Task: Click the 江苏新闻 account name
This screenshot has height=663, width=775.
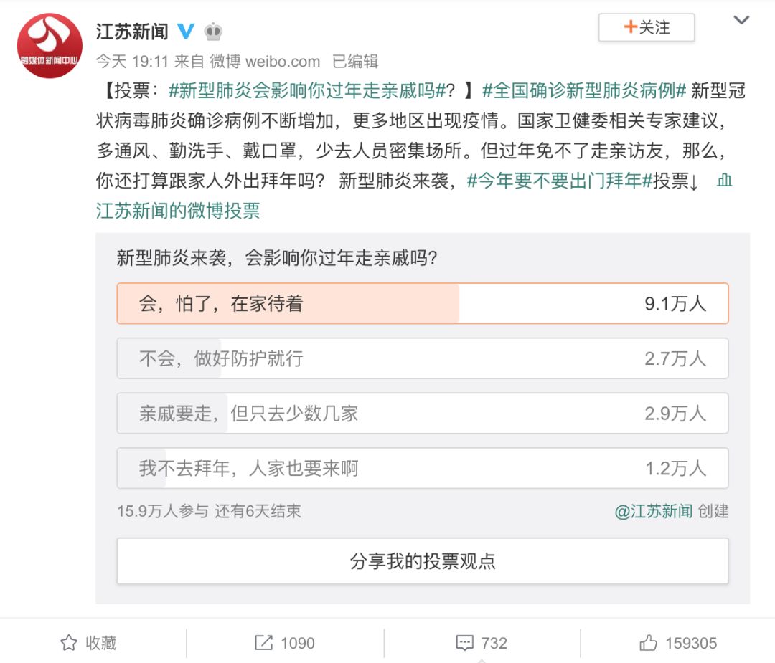Action: pos(132,32)
